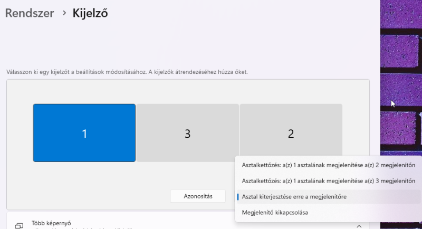Viewport: 422px width, 229px height.
Task: Go back to Rendszer in breadcrumb
Action: (30, 13)
